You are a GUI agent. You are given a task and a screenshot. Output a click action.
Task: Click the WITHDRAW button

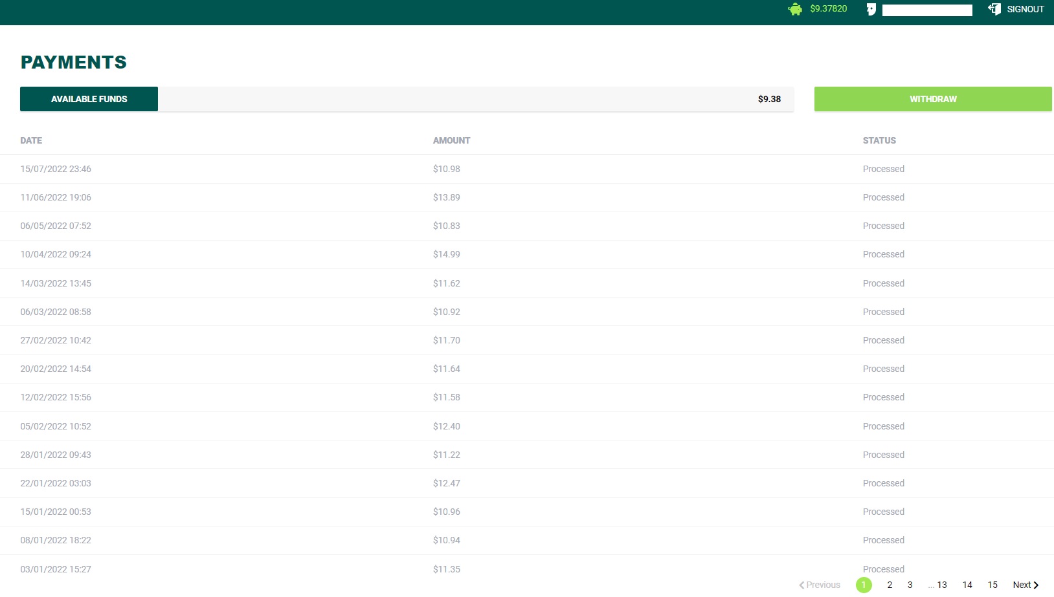click(x=933, y=99)
